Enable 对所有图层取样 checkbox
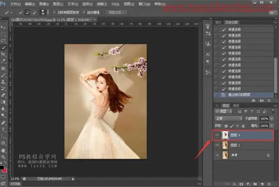 pyautogui.click(x=55, y=12)
